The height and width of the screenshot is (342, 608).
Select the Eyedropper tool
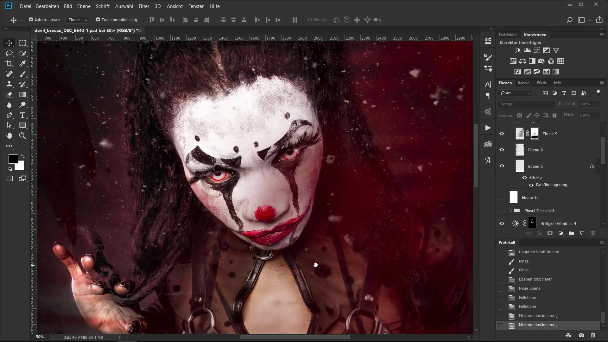click(22, 64)
